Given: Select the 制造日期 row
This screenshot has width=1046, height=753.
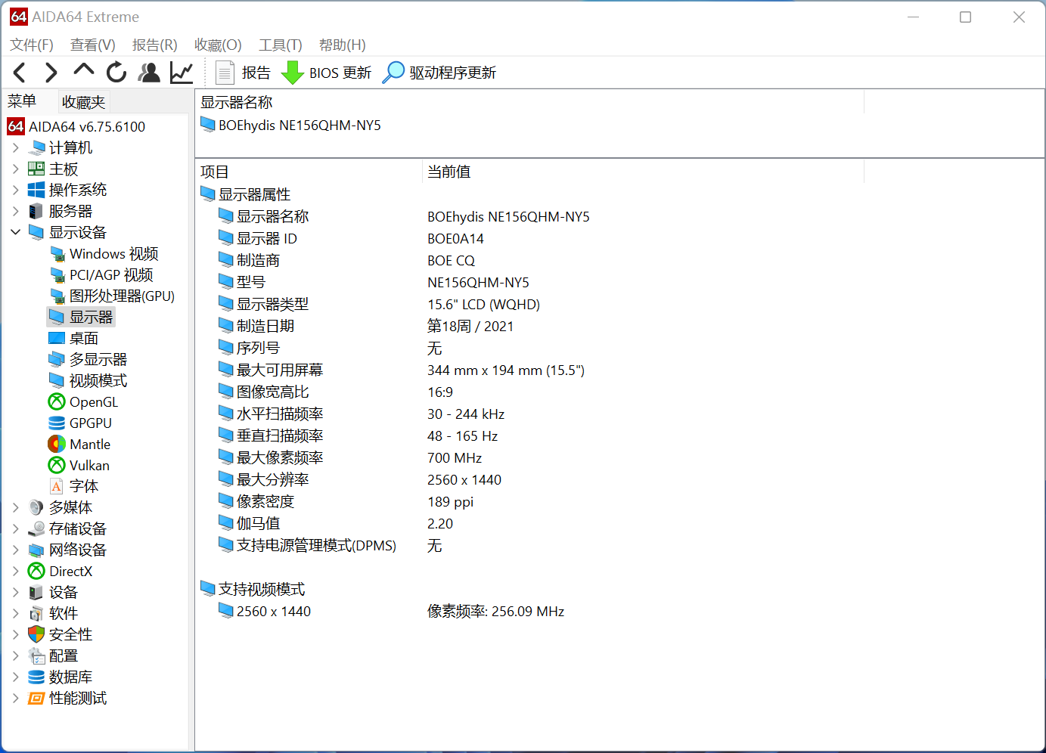Looking at the screenshot, I should [256, 326].
